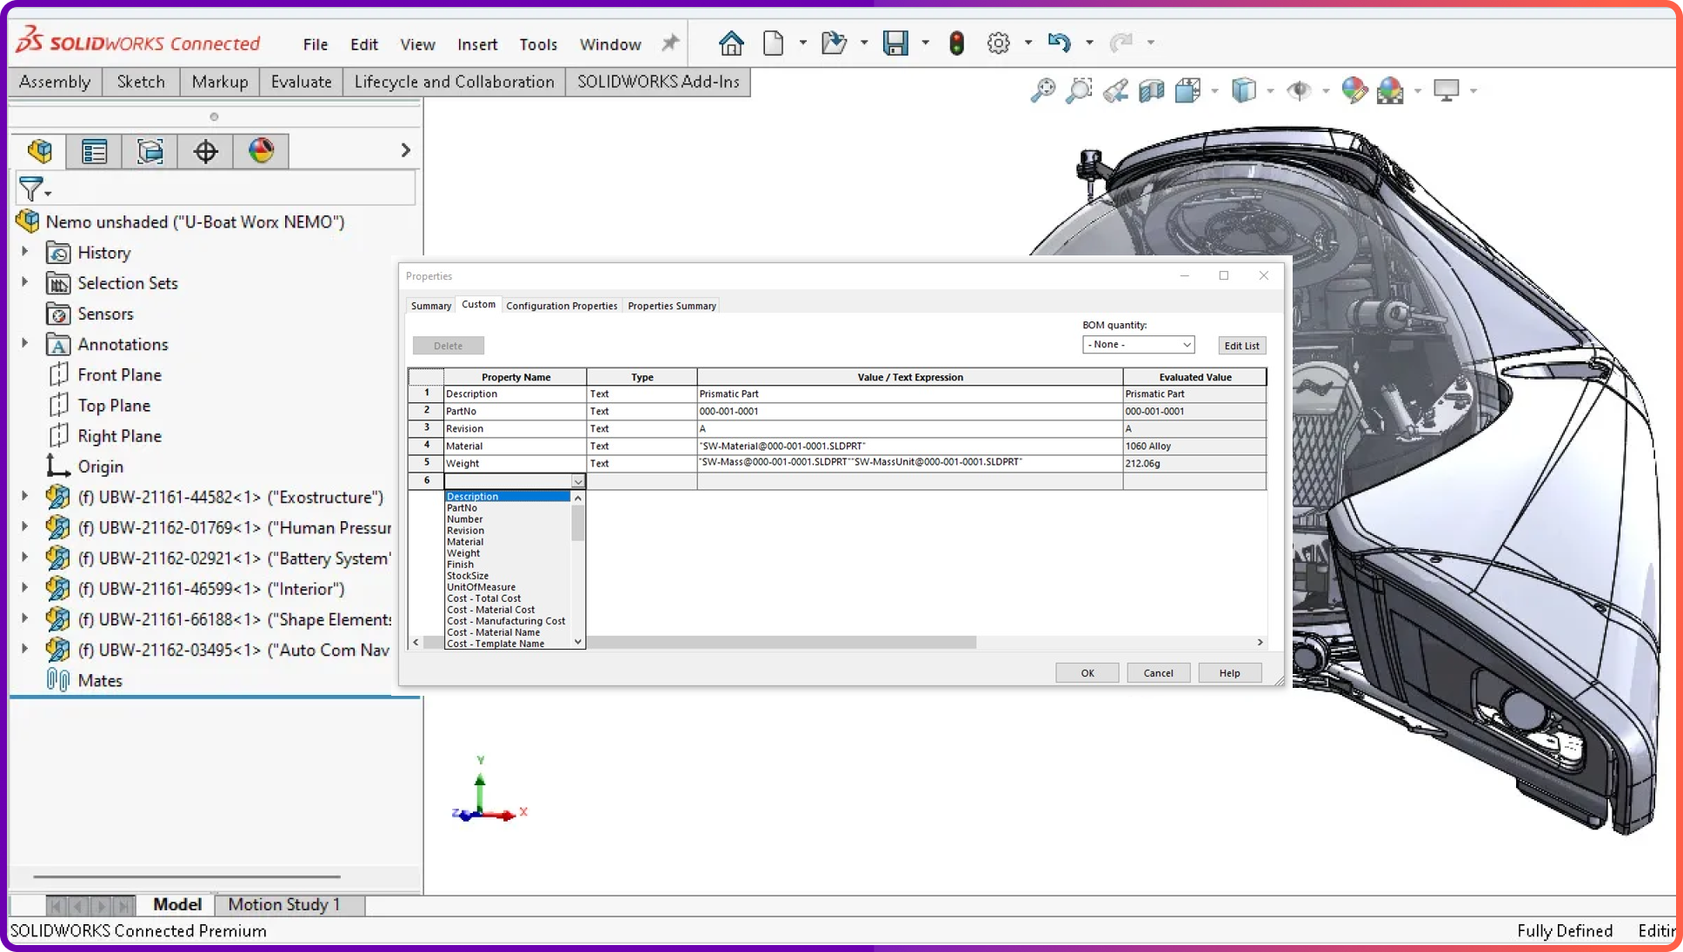Click the Home icon in top toolbar
Screen dimensions: 1683x952
[x=731, y=43]
